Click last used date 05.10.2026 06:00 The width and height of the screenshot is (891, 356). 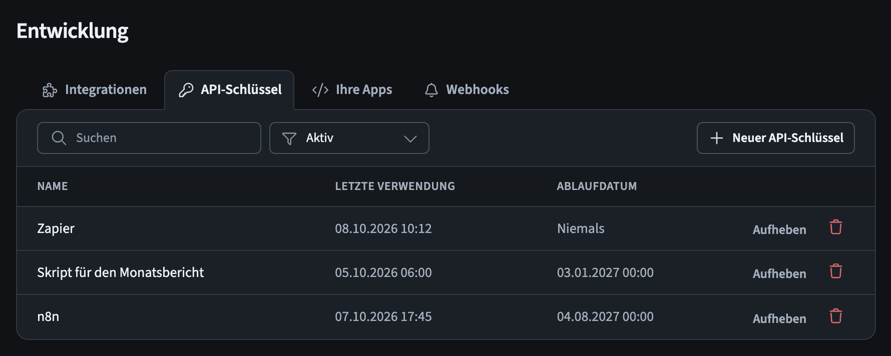pos(383,273)
